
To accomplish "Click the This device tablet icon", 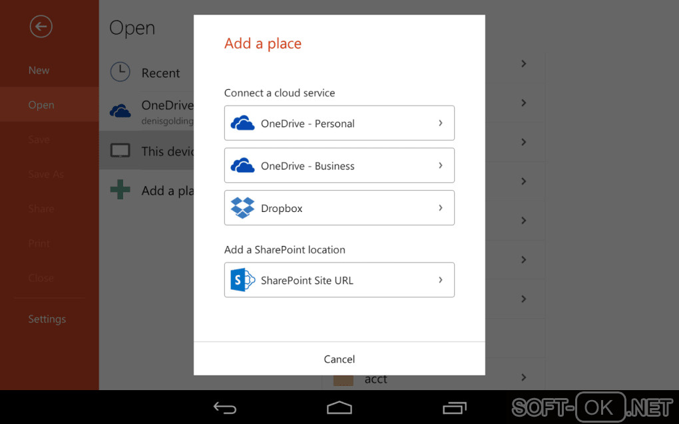I will 120,150.
